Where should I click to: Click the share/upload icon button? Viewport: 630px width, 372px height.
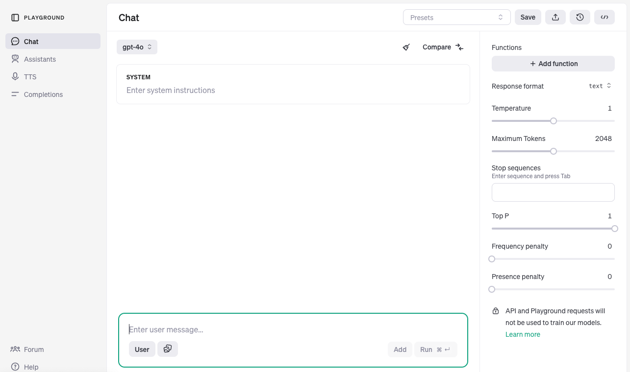[x=555, y=17]
